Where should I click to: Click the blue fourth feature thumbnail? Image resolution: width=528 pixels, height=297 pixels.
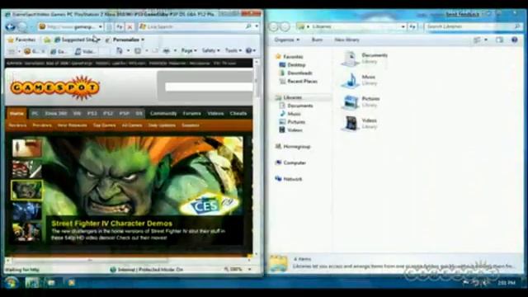[27, 211]
